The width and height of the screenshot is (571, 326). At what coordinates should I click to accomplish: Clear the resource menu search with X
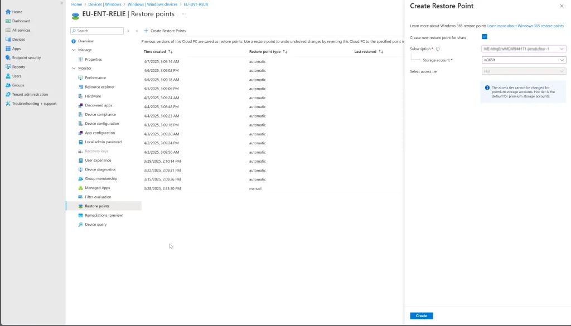(128, 31)
